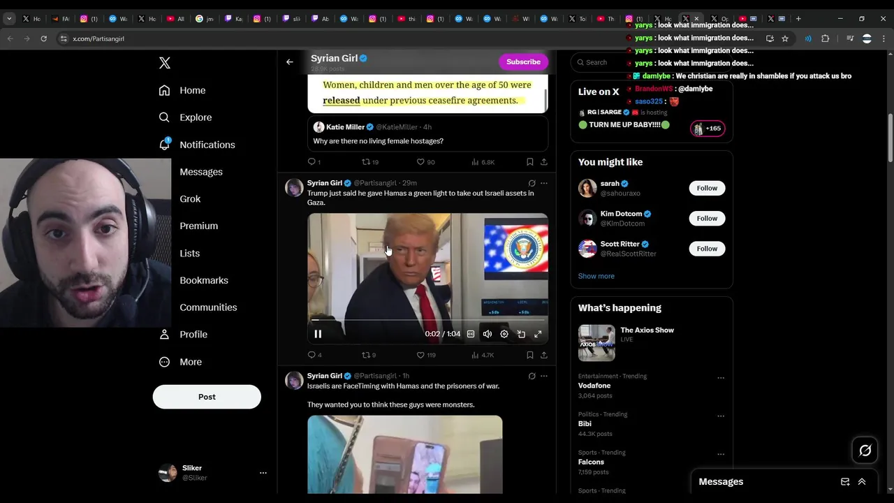Image resolution: width=894 pixels, height=503 pixels.
Task: Reload the browser page
Action: click(x=43, y=38)
